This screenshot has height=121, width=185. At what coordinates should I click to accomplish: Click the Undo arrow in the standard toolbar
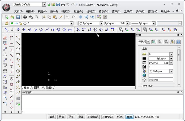(68, 17)
